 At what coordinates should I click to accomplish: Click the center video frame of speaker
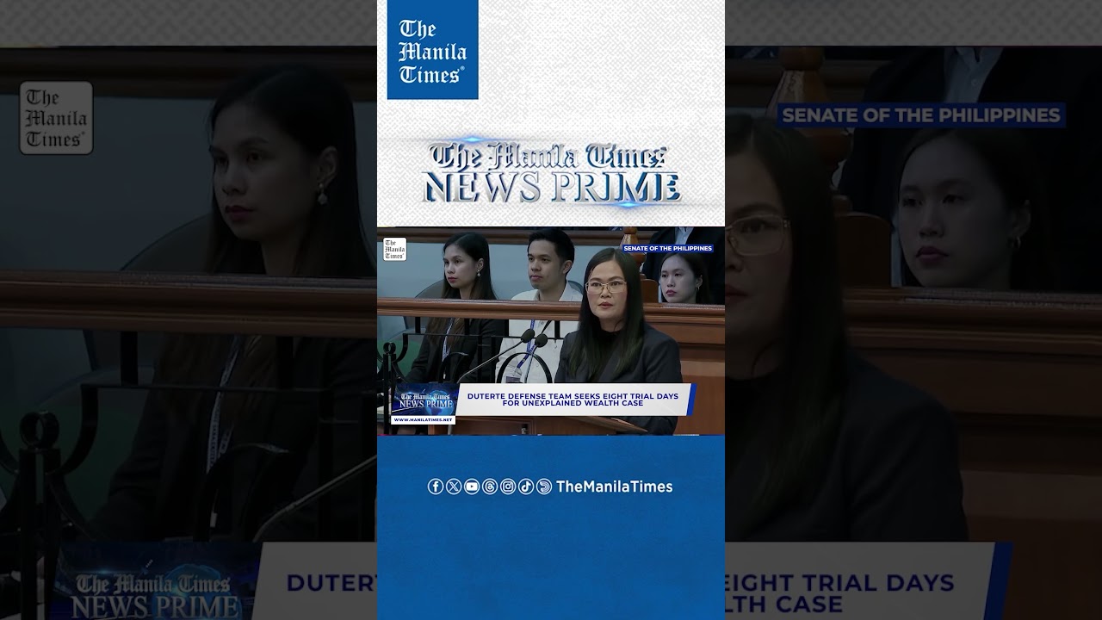coord(551,332)
